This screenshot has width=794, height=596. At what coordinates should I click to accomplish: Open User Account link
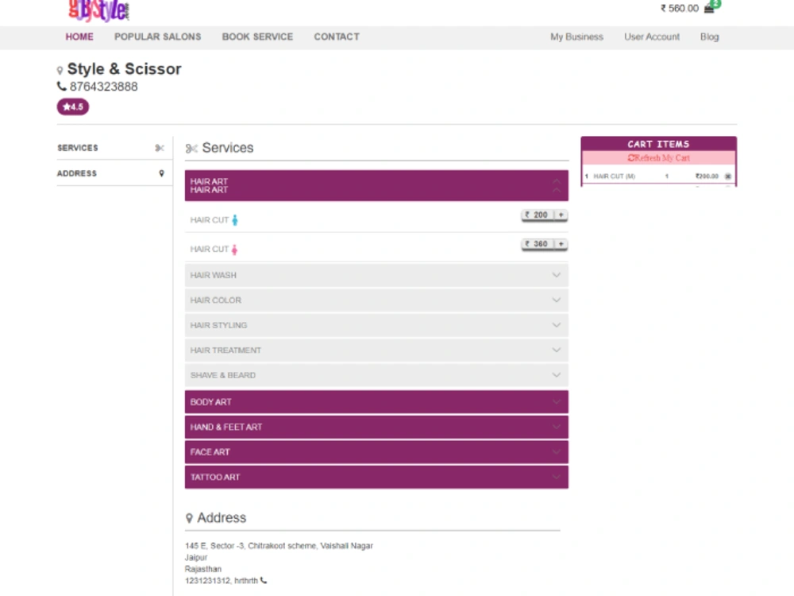652,37
